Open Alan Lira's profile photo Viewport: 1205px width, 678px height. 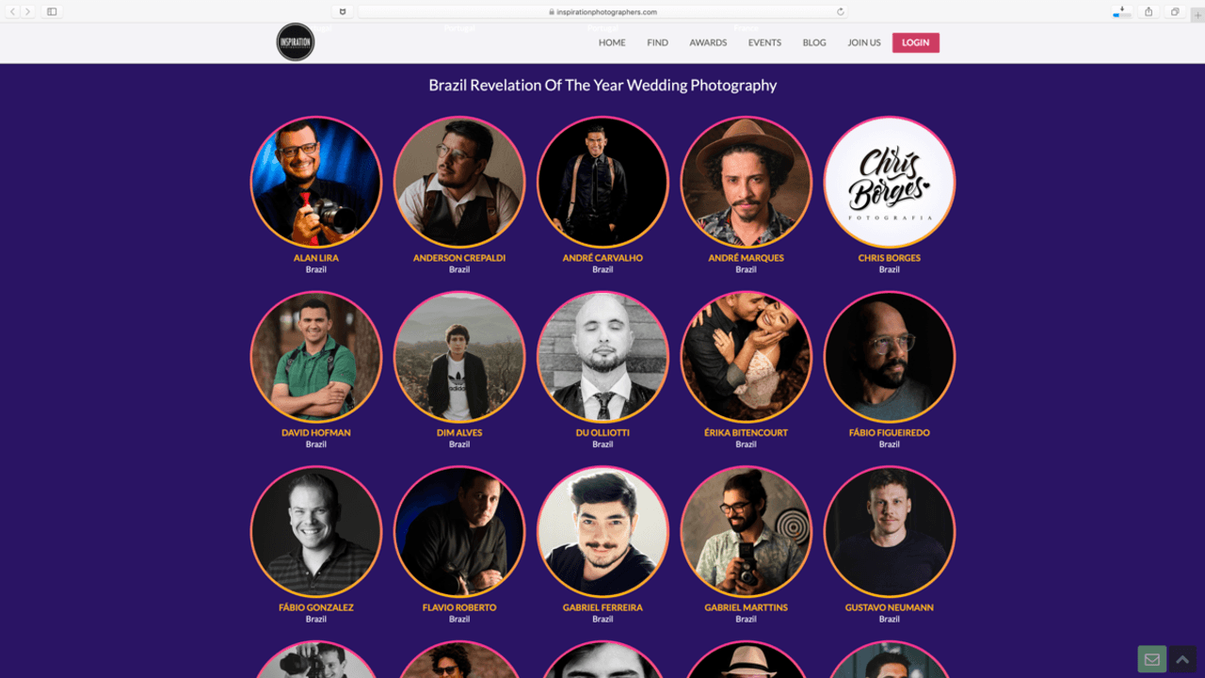(x=316, y=182)
